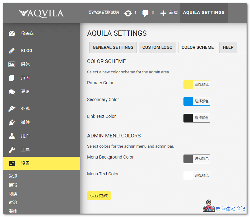
Task: Click the 媒体 media library icon
Action: pyautogui.click(x=12, y=64)
